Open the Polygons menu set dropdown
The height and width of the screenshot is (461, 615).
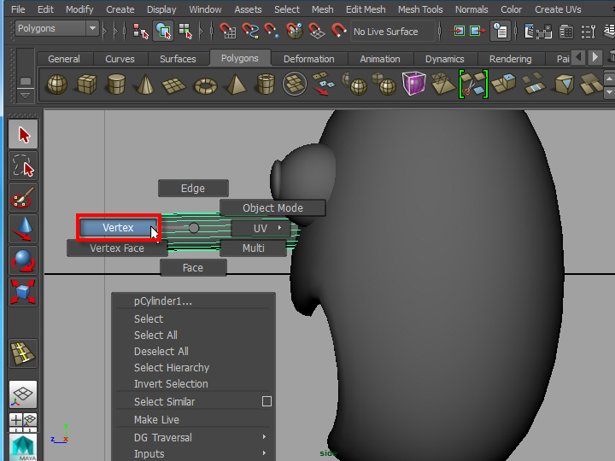pyautogui.click(x=56, y=29)
